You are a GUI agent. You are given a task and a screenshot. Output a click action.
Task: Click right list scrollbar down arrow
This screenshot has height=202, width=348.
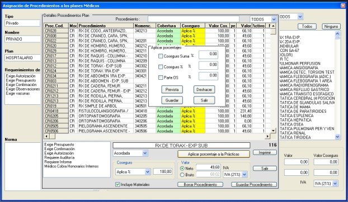click(337, 137)
